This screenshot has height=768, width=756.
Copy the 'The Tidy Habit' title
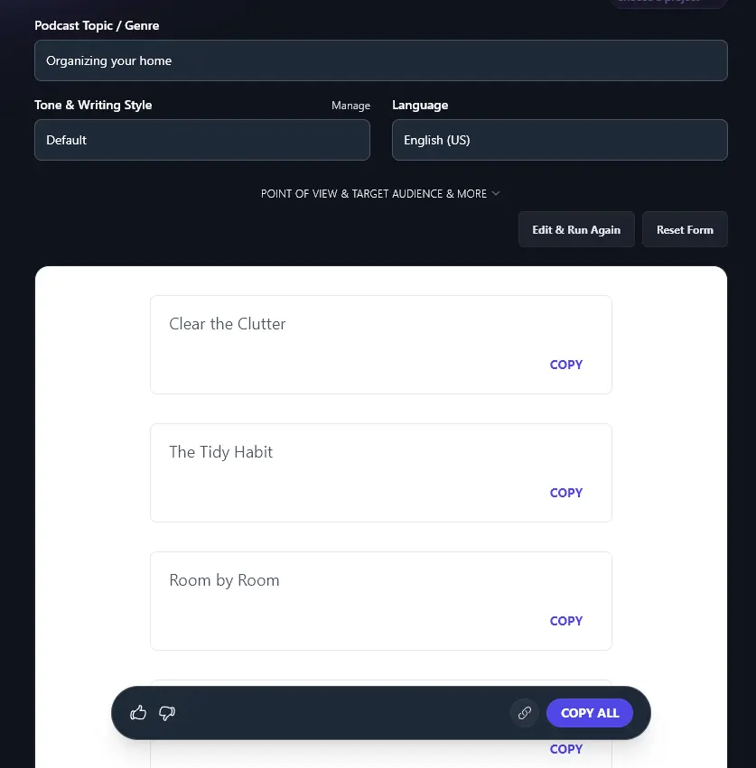point(565,493)
